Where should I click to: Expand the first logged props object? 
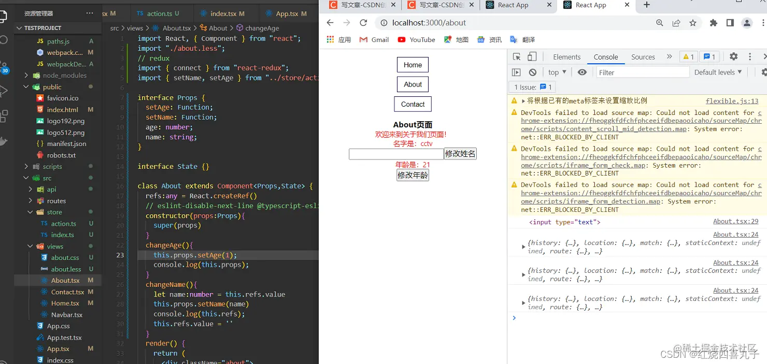coord(523,247)
